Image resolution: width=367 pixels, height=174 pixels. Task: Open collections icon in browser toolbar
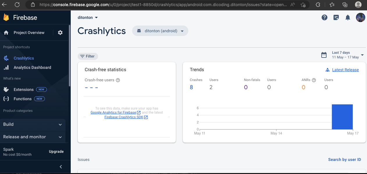345,5
